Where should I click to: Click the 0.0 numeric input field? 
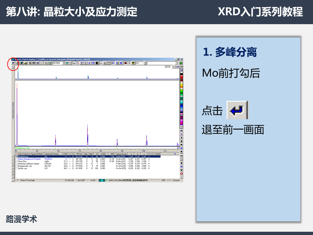140,63
